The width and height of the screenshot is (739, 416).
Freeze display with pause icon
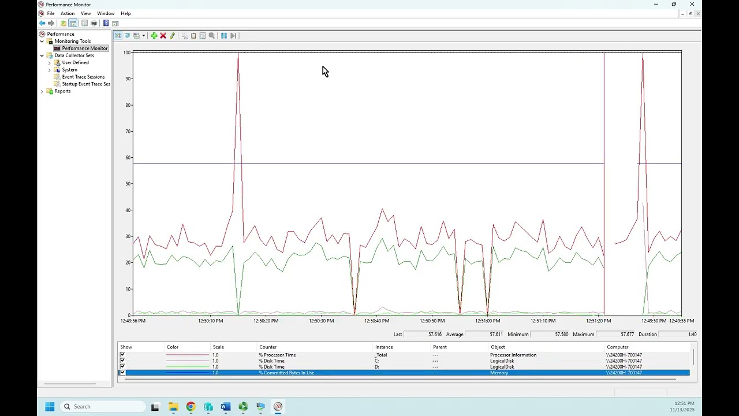pyautogui.click(x=224, y=36)
